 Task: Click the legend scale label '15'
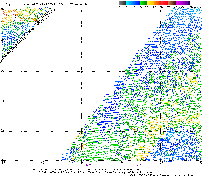click(140, 7)
